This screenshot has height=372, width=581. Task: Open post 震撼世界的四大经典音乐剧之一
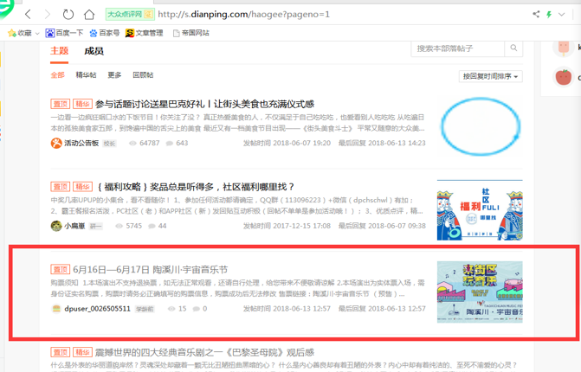pyautogui.click(x=204, y=352)
